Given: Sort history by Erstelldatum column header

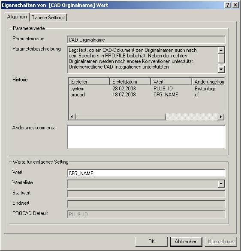Looking at the screenshot, I should pos(130,82).
